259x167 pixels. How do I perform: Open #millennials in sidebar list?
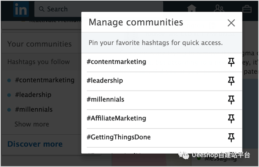tap(34, 110)
